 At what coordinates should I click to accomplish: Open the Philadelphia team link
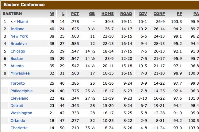click(x=21, y=91)
